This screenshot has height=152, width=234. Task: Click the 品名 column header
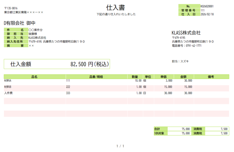click(35, 77)
